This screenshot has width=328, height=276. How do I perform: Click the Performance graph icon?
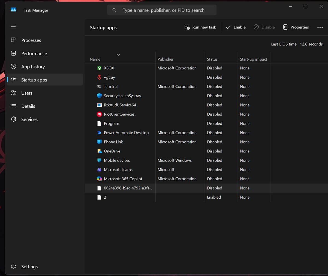click(13, 53)
